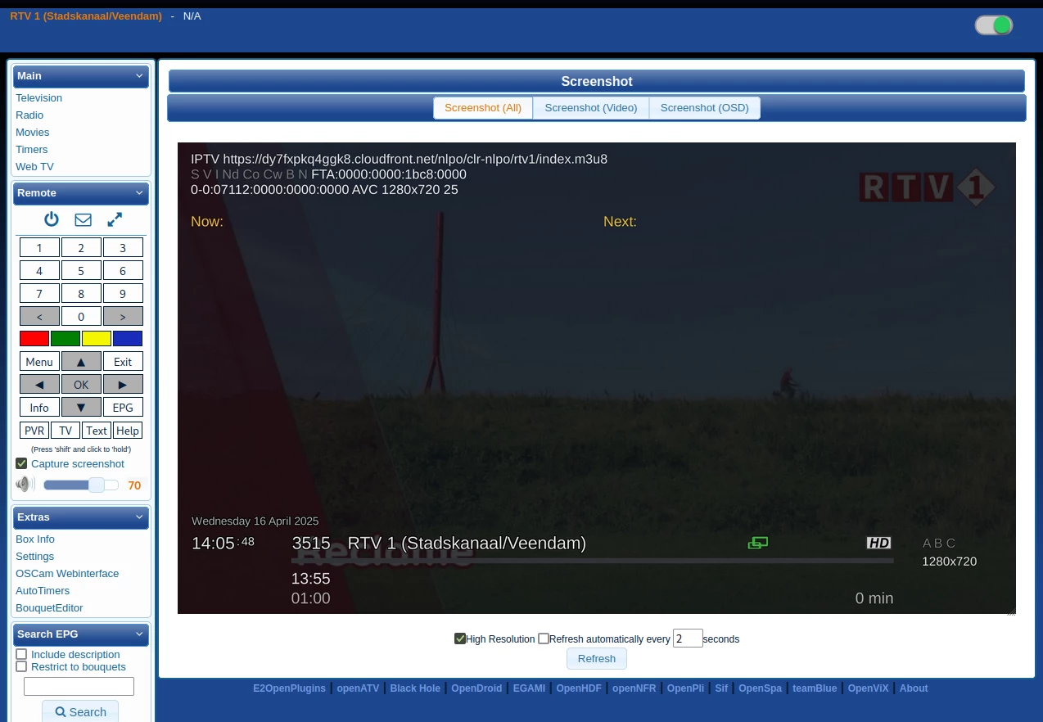Click the red remote color key
This screenshot has width=1043, height=722.
tap(34, 339)
